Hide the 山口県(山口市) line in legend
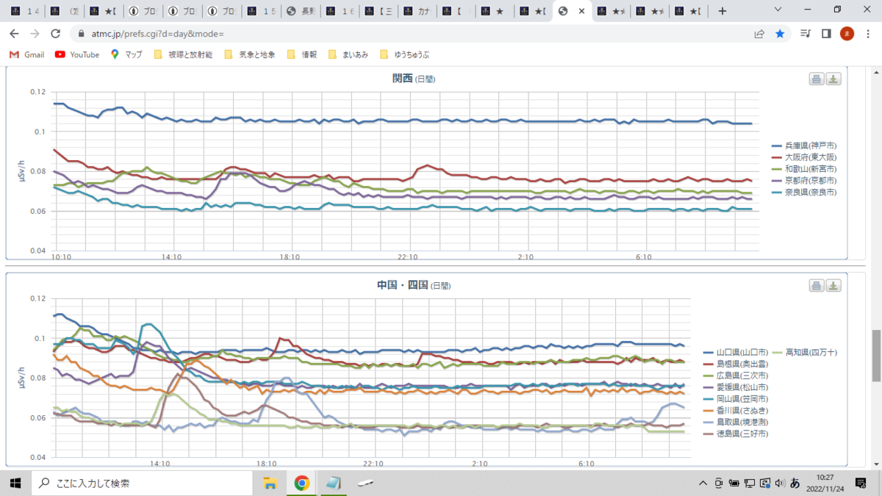The width and height of the screenshot is (882, 496). click(736, 353)
